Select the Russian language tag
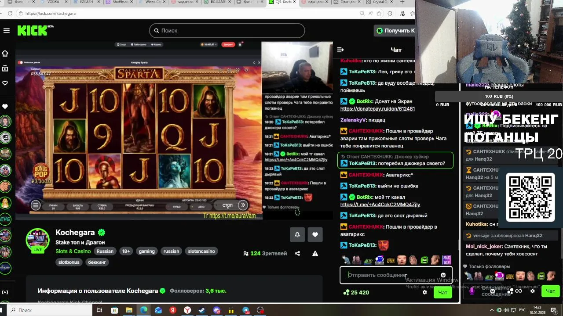 (x=105, y=251)
